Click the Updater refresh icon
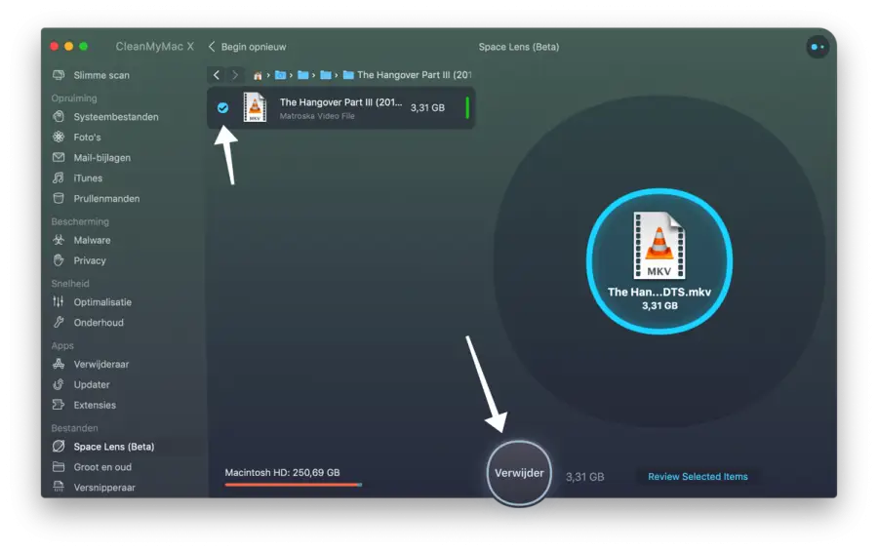The width and height of the screenshot is (878, 552). point(59,384)
